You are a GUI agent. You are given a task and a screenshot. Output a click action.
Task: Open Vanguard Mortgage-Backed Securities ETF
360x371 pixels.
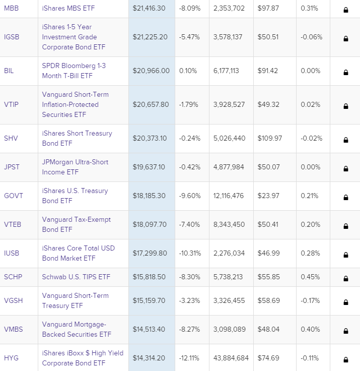click(77, 329)
